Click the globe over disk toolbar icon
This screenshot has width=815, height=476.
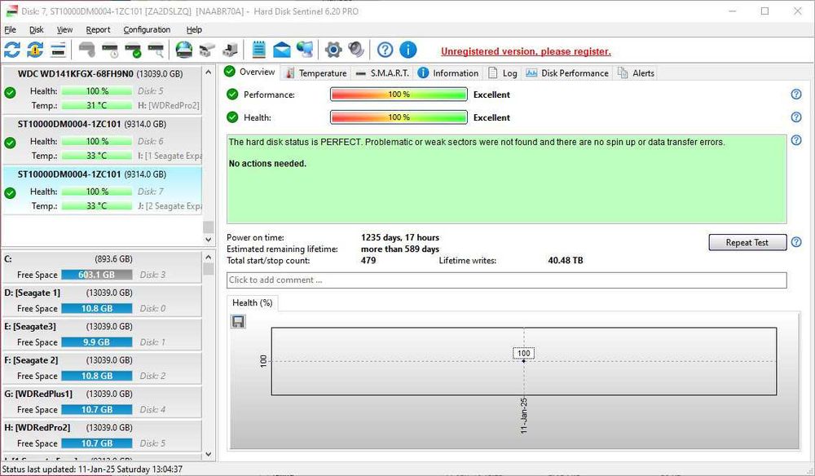[184, 50]
